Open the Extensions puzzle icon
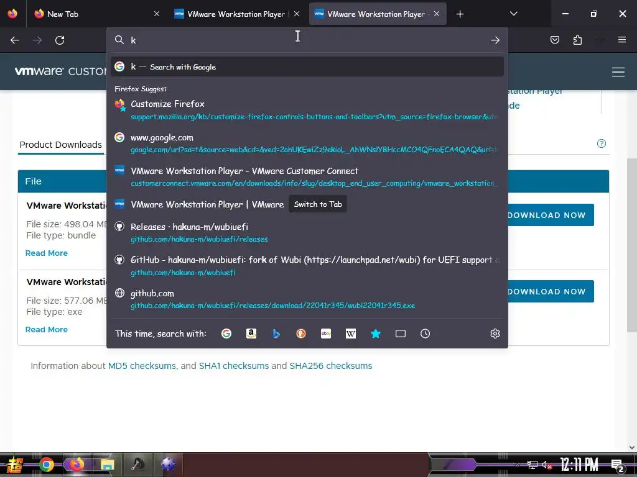This screenshot has width=637, height=477. tap(577, 40)
